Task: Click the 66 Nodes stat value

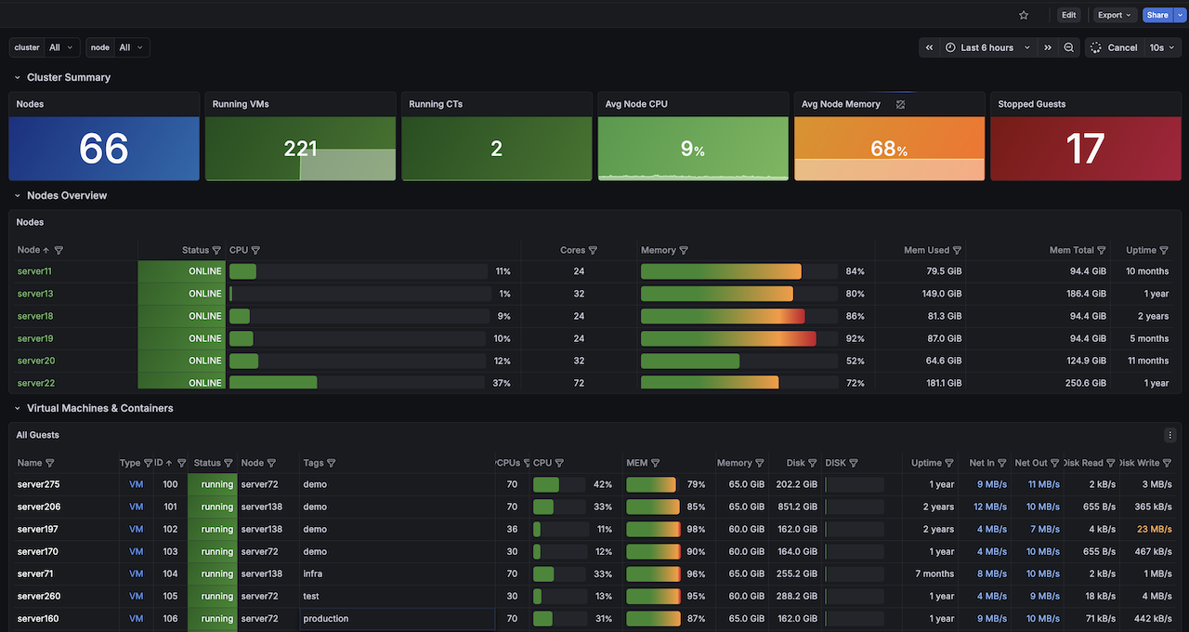Action: 104,149
